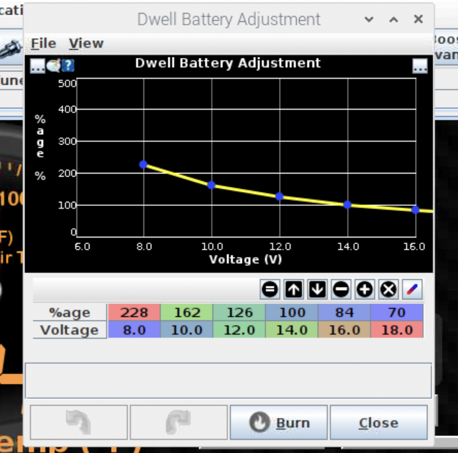Click the speech bubble icon above graph
Screen dimensions: 458x453
pos(54,65)
